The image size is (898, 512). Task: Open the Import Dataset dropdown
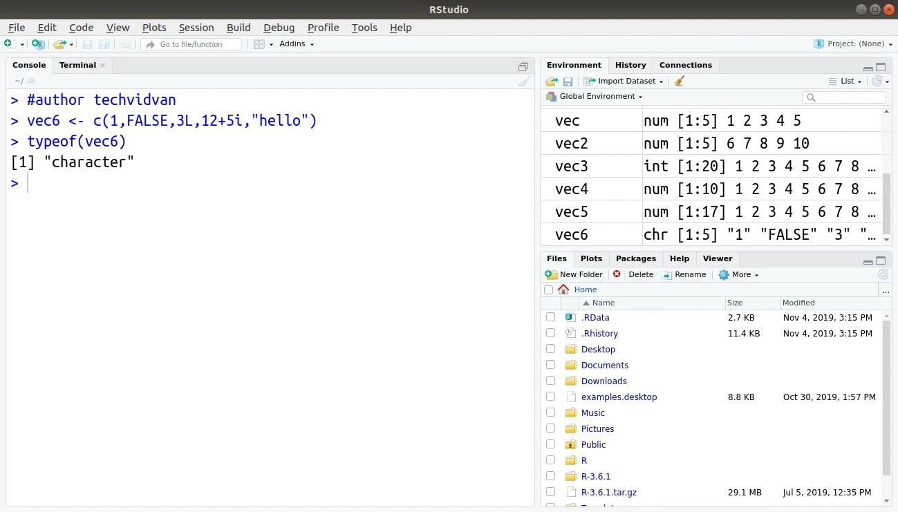pyautogui.click(x=623, y=81)
